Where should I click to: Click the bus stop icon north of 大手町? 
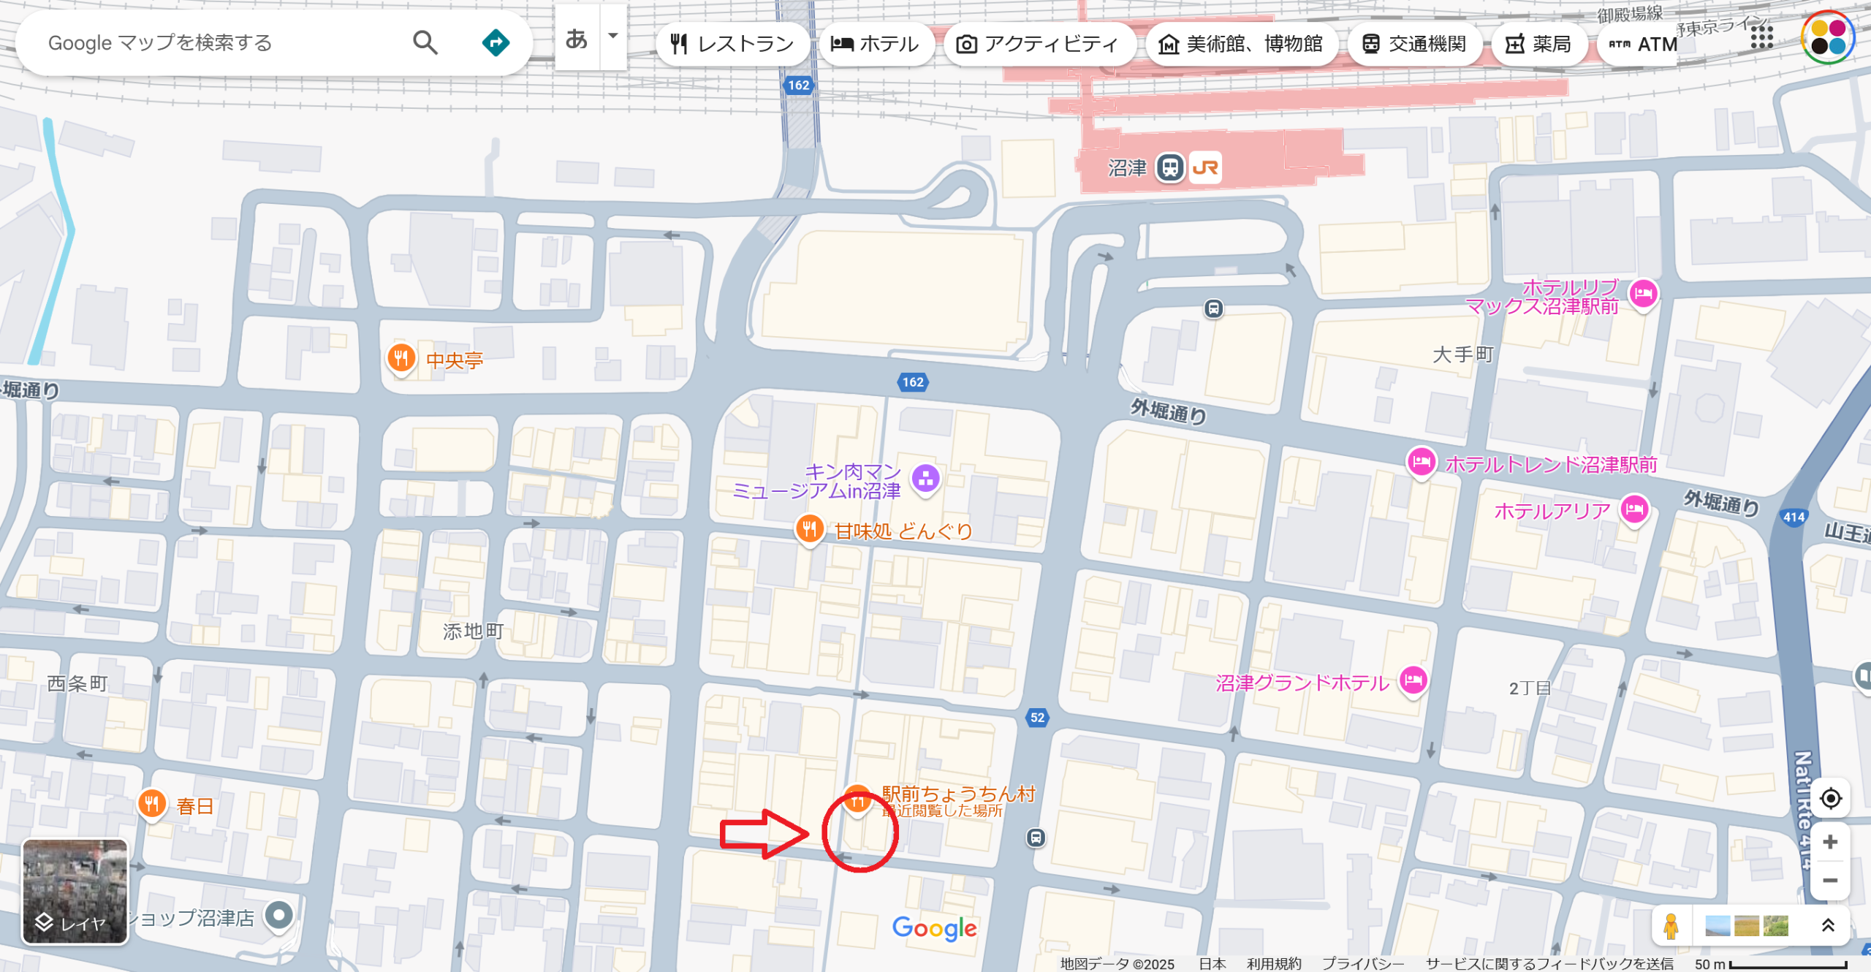(1213, 308)
